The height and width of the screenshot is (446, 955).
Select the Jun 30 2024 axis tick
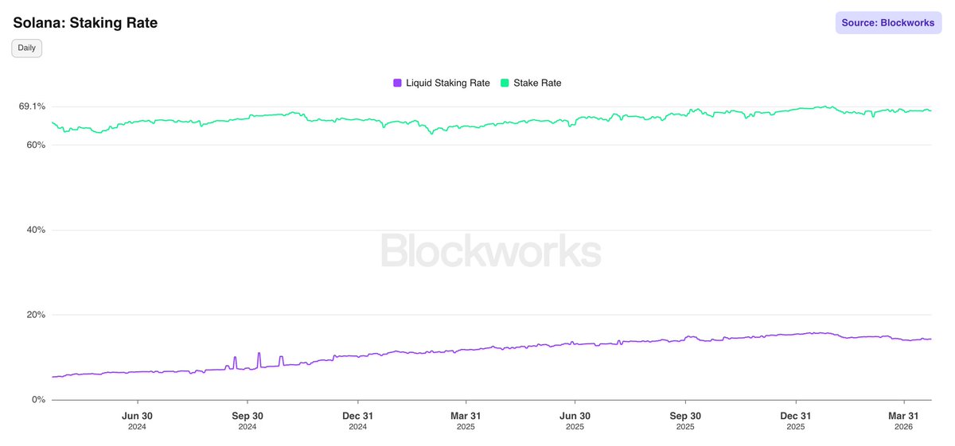click(x=138, y=420)
